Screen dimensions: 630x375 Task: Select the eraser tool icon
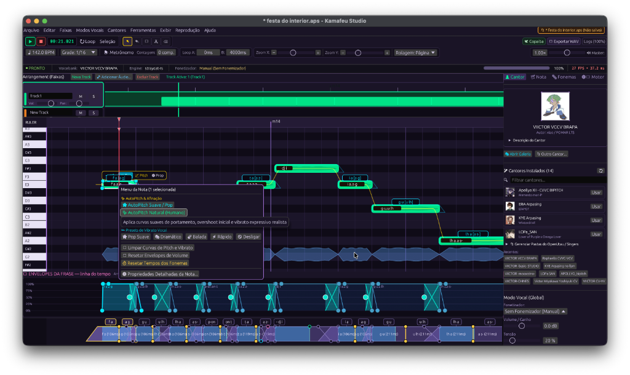click(x=165, y=41)
